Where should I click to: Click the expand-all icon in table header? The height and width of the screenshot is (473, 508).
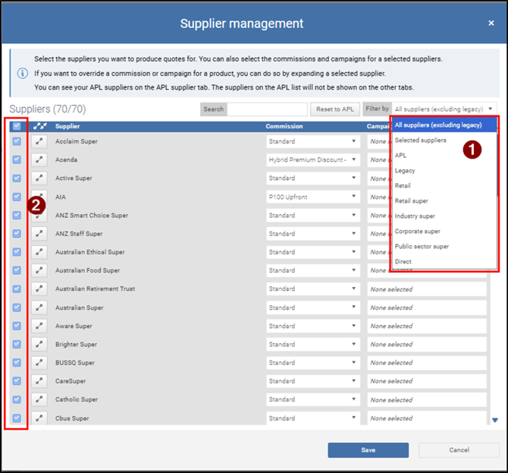(39, 126)
